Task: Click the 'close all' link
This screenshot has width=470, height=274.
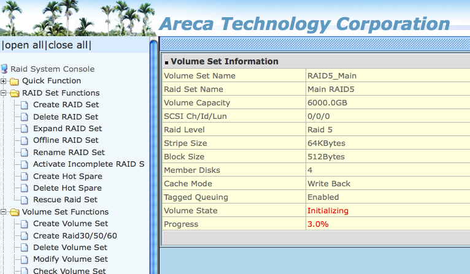Action: click(68, 45)
